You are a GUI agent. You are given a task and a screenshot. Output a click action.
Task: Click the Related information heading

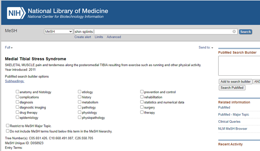(234, 102)
